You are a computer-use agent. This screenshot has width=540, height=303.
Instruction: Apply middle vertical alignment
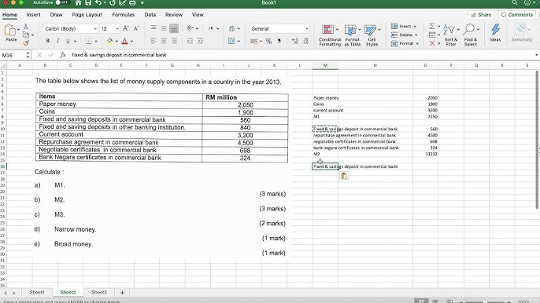coord(164,28)
